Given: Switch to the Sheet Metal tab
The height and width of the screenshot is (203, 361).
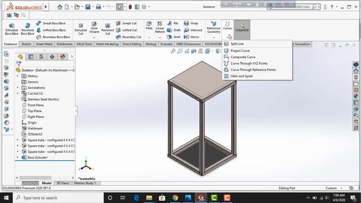Looking at the screenshot, I should [x=44, y=44].
